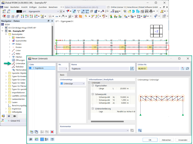
Task: Expand the Imperfektionen tree node
Action: 6,92
